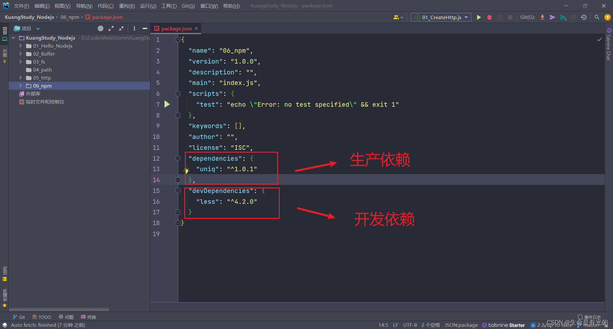Open the 问题 problems tool window
This screenshot has height=329, width=613.
[x=66, y=317]
